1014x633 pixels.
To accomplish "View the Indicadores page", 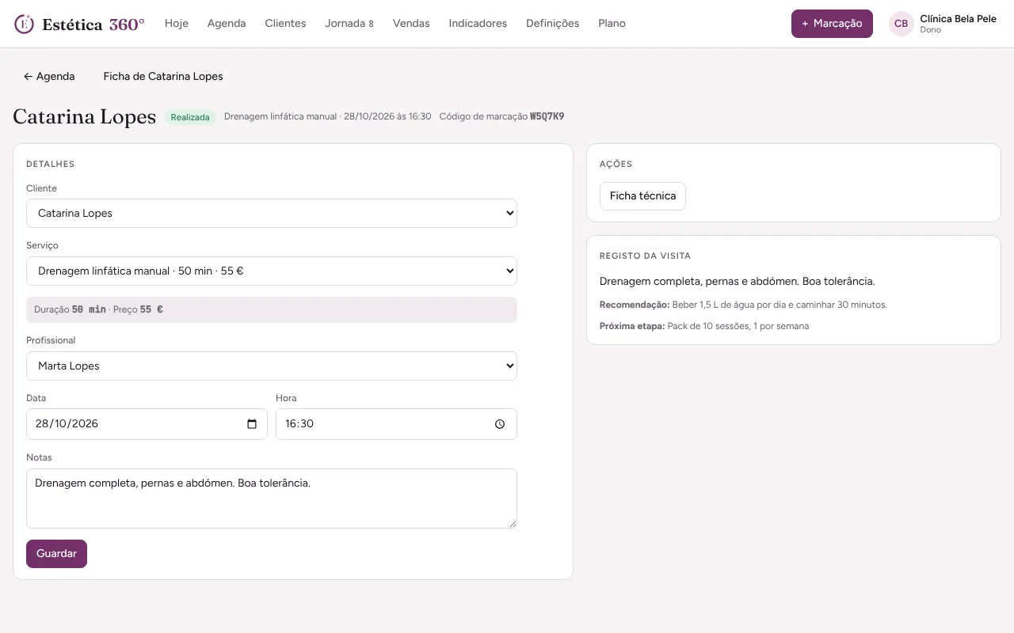I will point(478,24).
